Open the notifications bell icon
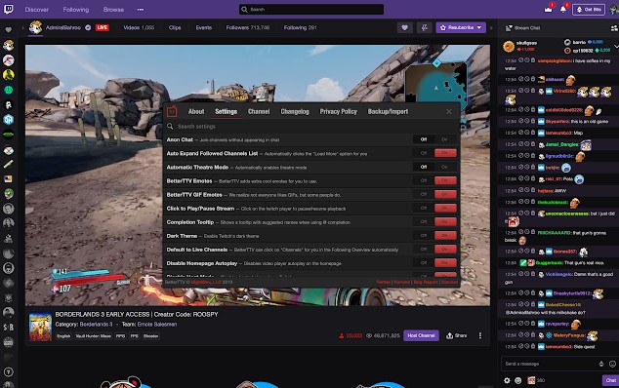Image resolution: width=619 pixels, height=388 pixels. click(563, 10)
